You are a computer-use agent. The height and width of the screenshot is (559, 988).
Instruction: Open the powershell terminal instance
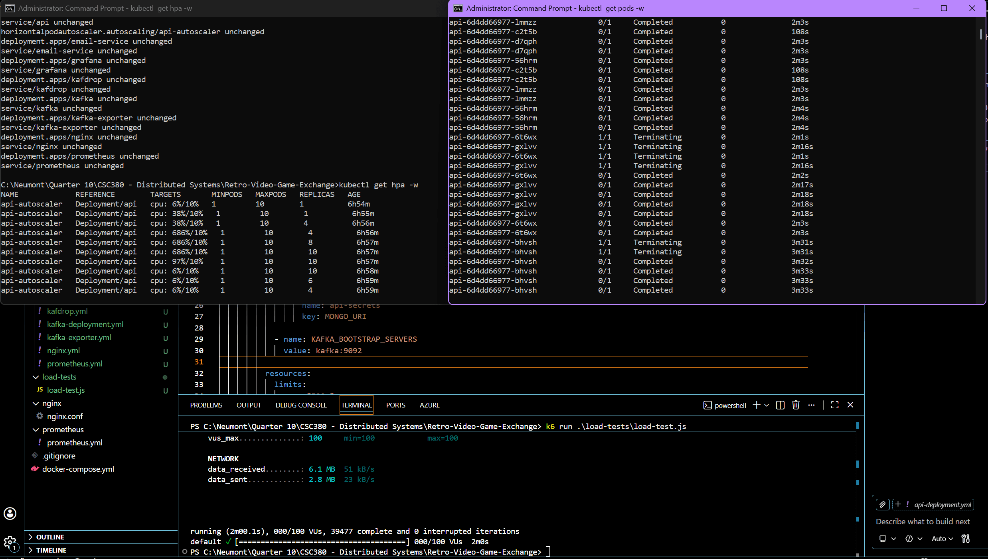pyautogui.click(x=725, y=405)
